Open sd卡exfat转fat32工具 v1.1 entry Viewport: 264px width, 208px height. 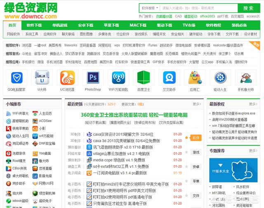(x=121, y=167)
